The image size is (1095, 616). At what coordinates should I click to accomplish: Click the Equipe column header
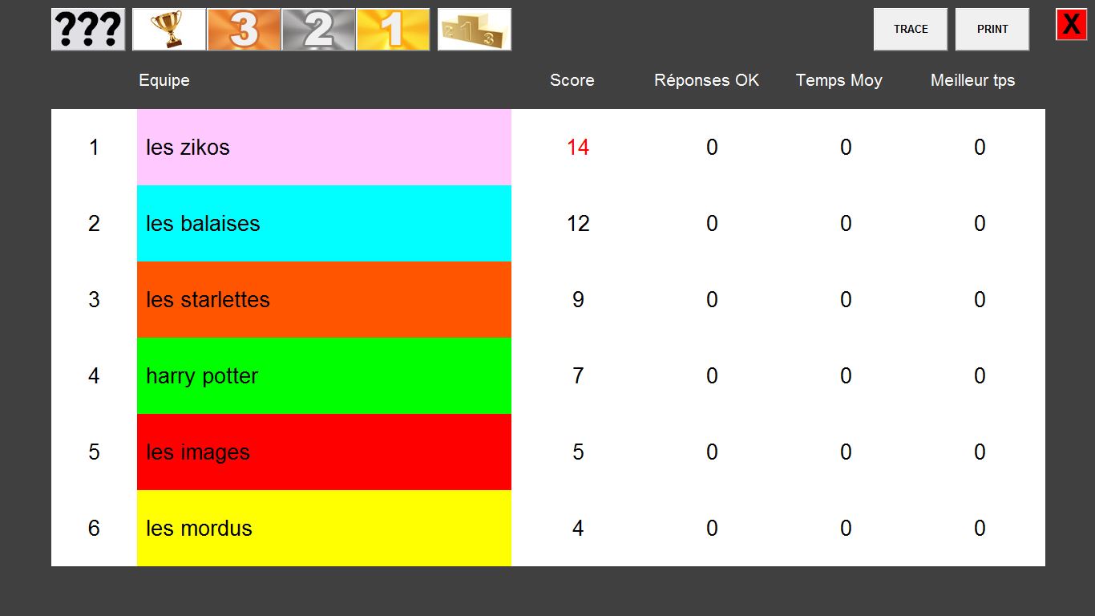(164, 80)
